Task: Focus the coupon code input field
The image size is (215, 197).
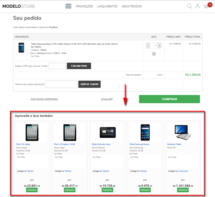Action: click(x=61, y=84)
